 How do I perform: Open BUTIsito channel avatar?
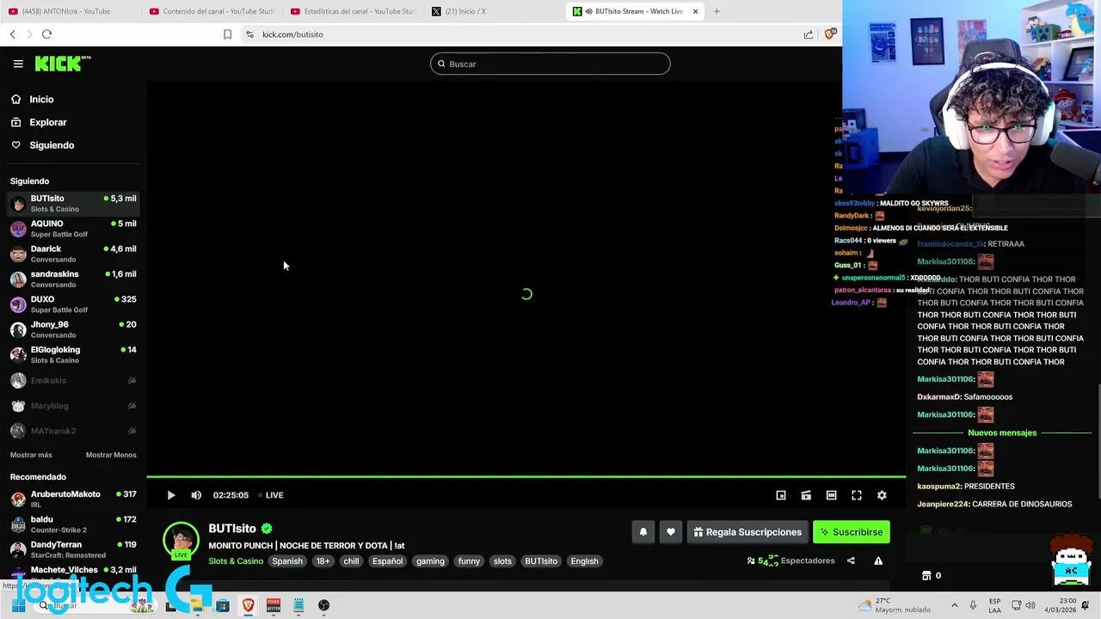(181, 541)
